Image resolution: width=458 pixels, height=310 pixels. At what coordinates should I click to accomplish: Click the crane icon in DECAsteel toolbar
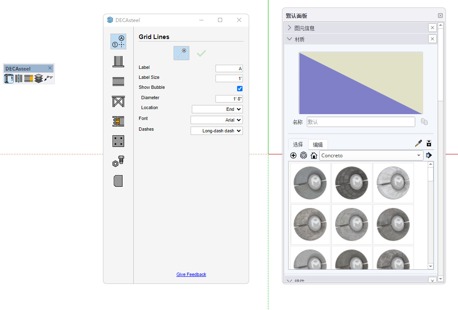point(49,78)
